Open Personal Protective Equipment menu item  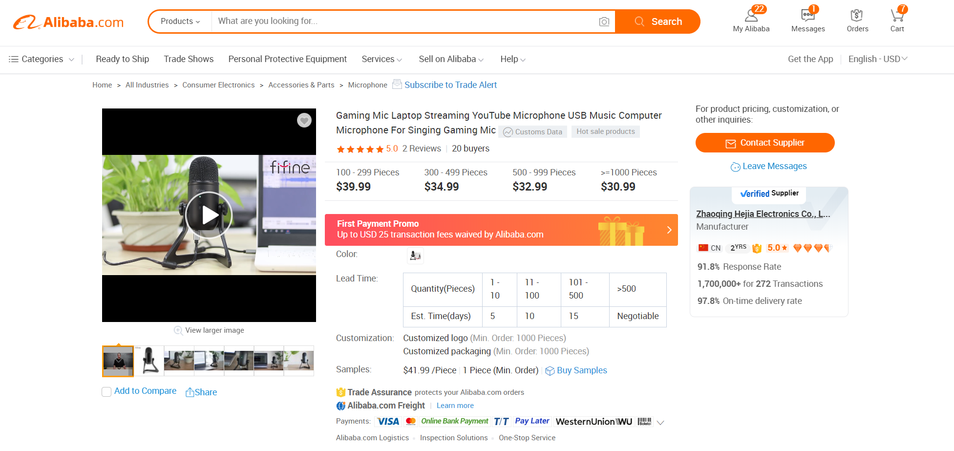(288, 59)
